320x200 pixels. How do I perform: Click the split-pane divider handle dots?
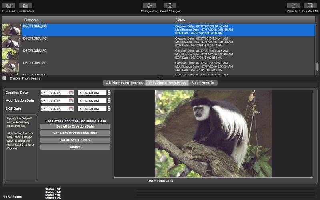(160, 77)
